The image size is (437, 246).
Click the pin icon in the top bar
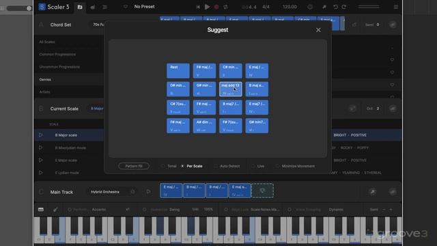click(x=324, y=7)
